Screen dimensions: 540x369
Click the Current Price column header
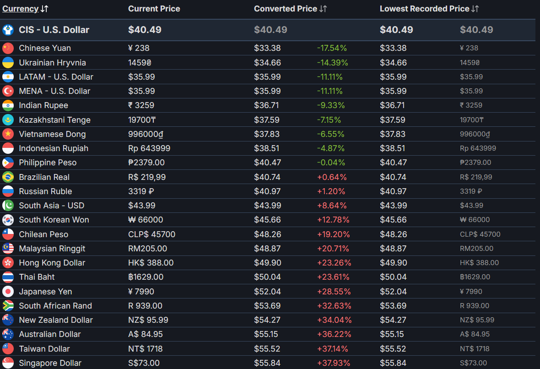(154, 9)
